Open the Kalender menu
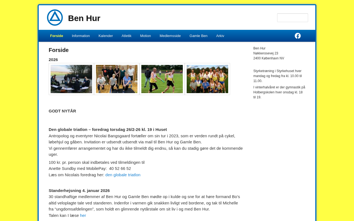 [106, 36]
